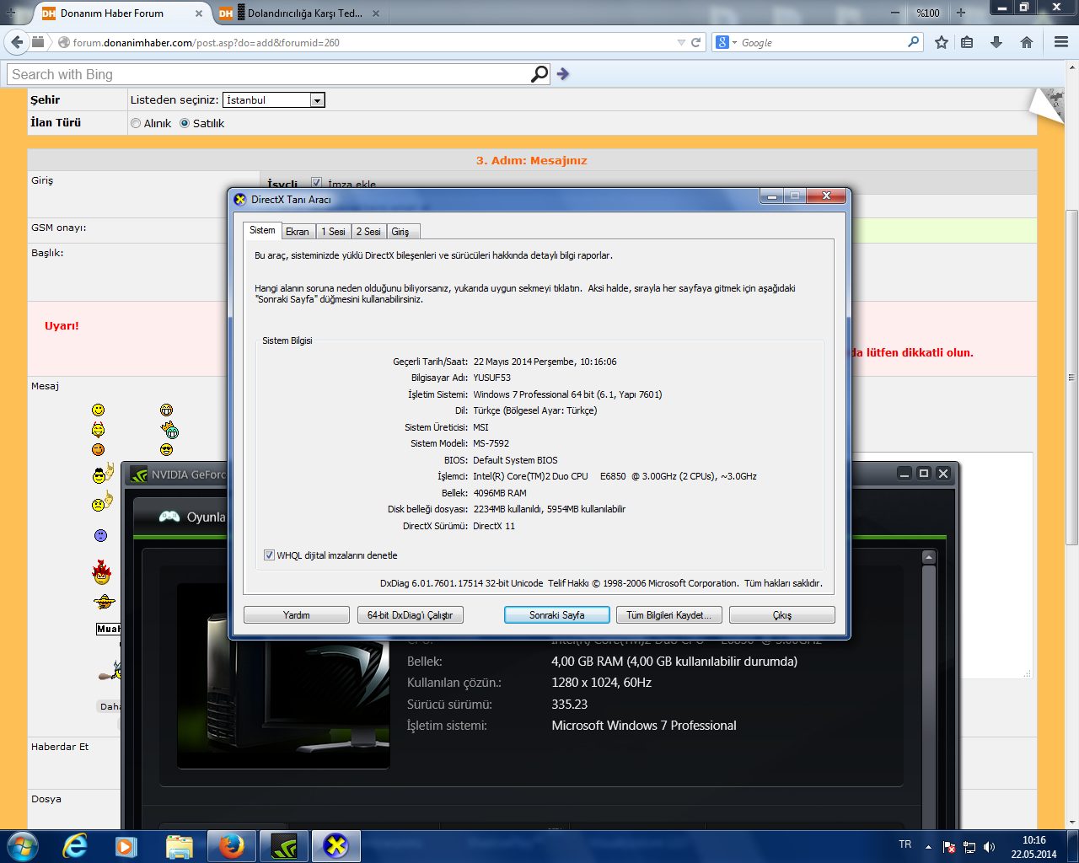
Task: Bookmark page with star icon
Action: (942, 42)
